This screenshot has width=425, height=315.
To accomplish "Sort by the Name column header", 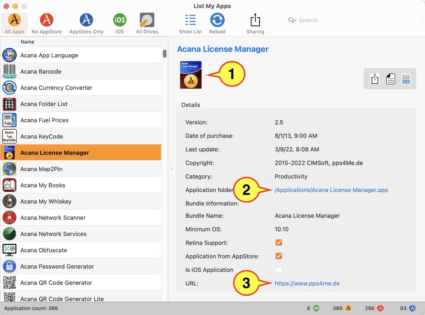I will (90, 42).
